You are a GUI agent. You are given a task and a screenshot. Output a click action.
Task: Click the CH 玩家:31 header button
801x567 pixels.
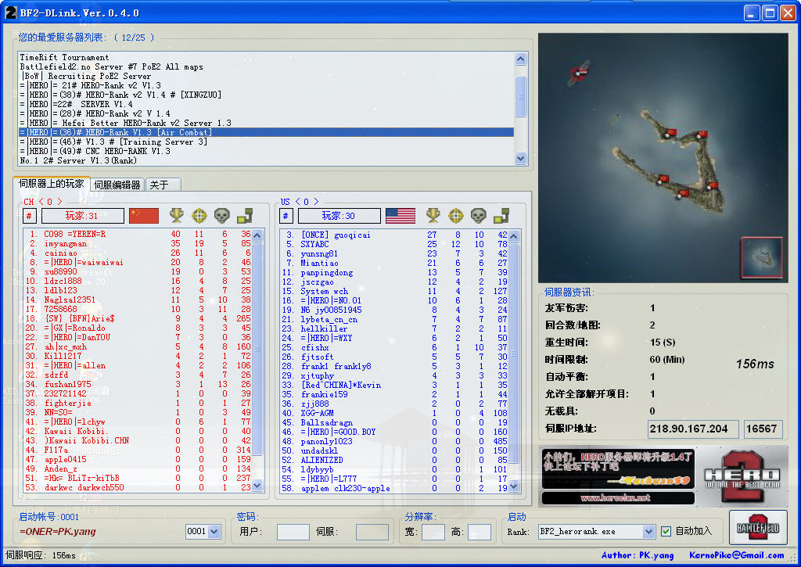(x=83, y=216)
